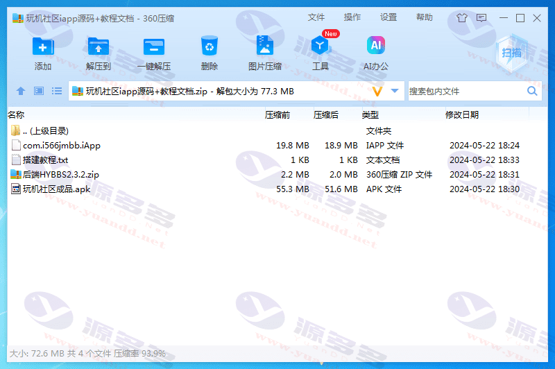Click the orange V icon in address bar
Viewport: 555px width, 369px height.
point(377,92)
